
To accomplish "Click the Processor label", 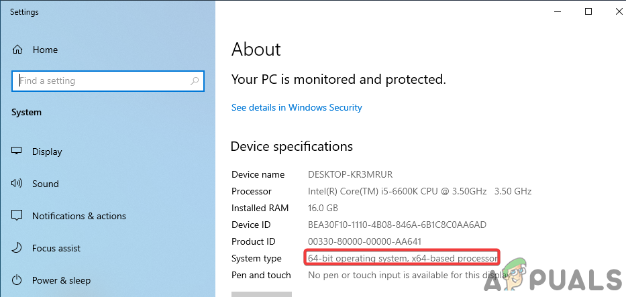I will (x=252, y=191).
